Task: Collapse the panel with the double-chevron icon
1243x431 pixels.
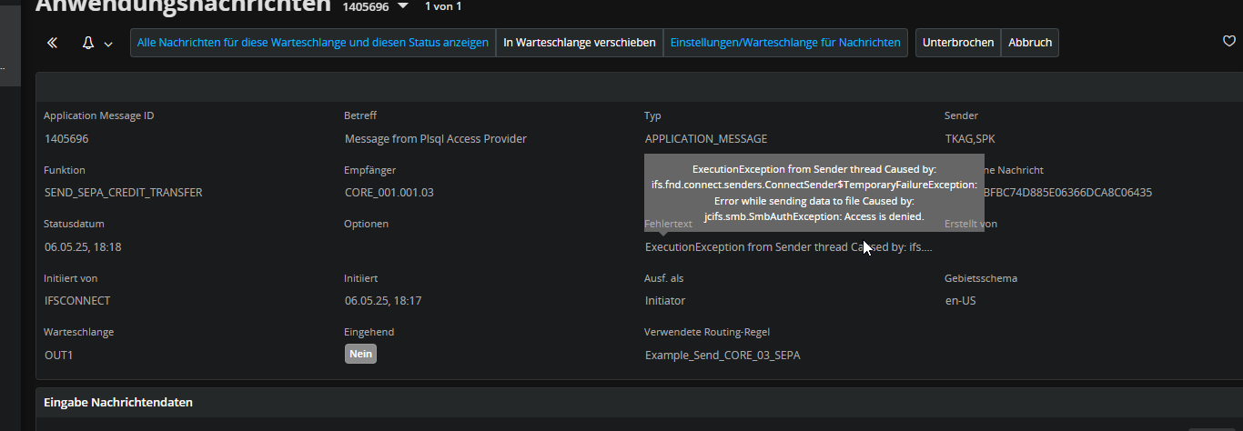Action: tap(52, 43)
